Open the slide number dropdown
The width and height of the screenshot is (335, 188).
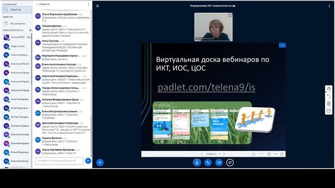click(213, 154)
